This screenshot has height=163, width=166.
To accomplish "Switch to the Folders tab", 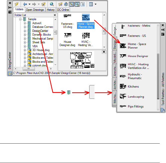I will click(x=19, y=9).
